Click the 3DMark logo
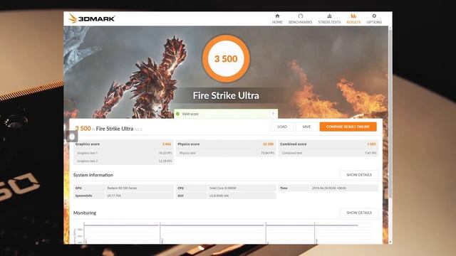The height and width of the screenshot is (256, 456). point(92,18)
